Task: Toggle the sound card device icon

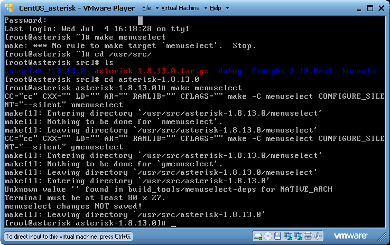Action: (x=319, y=235)
